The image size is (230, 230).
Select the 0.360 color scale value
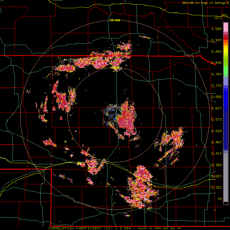pyautogui.click(x=216, y=165)
